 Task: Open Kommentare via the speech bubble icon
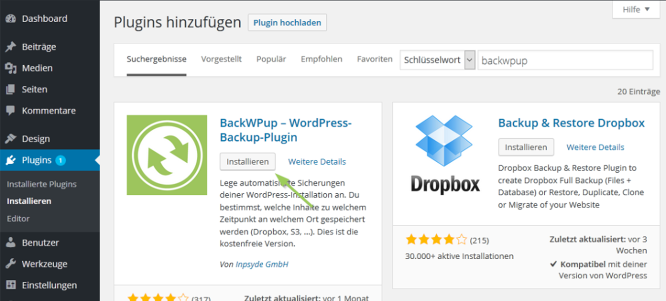pyautogui.click(x=11, y=110)
